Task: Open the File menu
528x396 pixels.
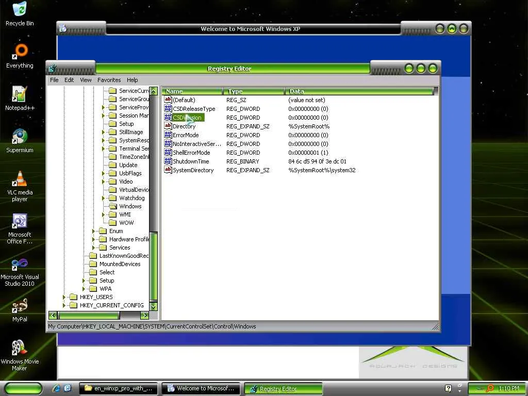Action: tap(54, 80)
